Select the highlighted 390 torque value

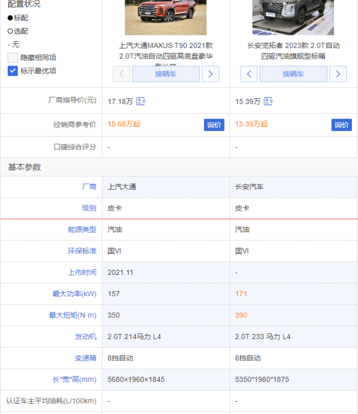click(241, 315)
